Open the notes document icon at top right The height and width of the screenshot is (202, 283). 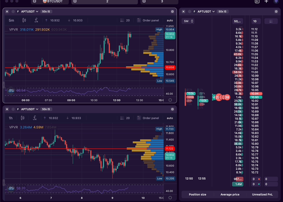pos(257,1)
